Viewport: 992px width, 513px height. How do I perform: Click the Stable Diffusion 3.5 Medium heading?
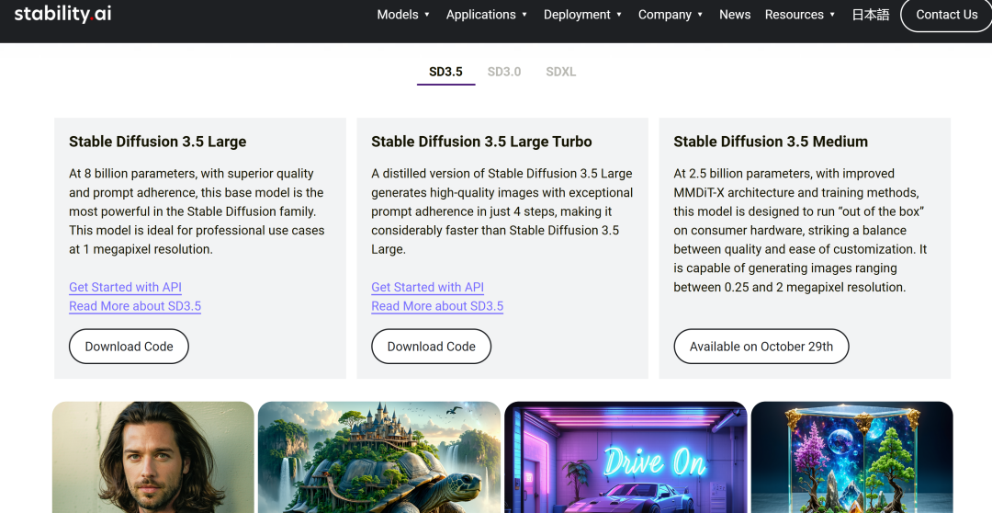pos(771,142)
